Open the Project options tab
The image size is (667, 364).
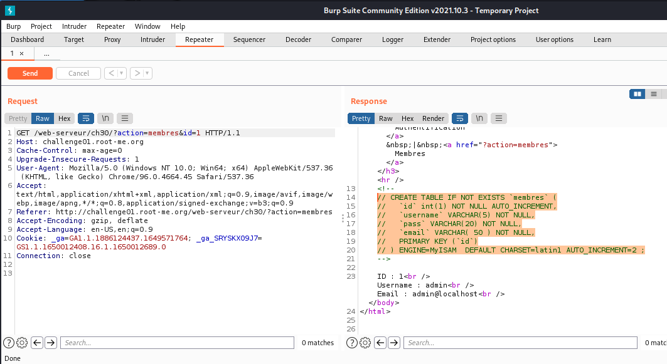tap(493, 39)
